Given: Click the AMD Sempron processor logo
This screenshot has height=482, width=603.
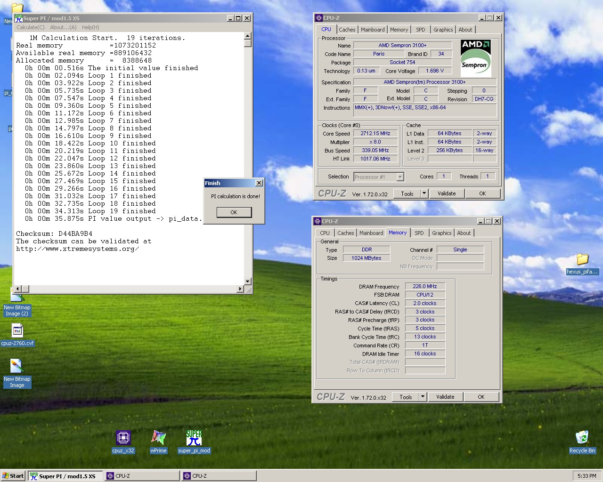Looking at the screenshot, I should (475, 58).
